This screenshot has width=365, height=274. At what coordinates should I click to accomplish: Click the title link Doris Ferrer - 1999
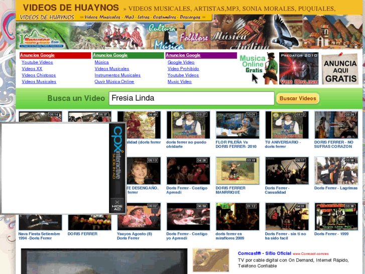click(331, 234)
